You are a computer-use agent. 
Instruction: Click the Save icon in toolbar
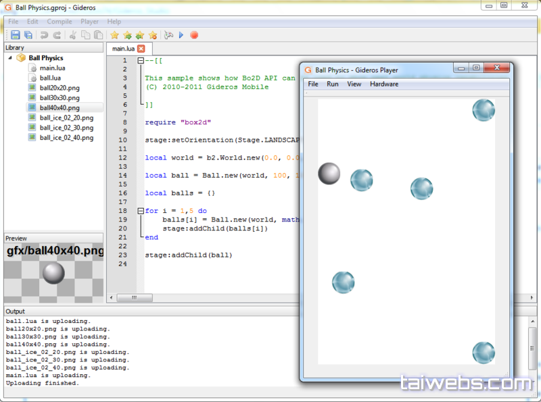point(15,35)
